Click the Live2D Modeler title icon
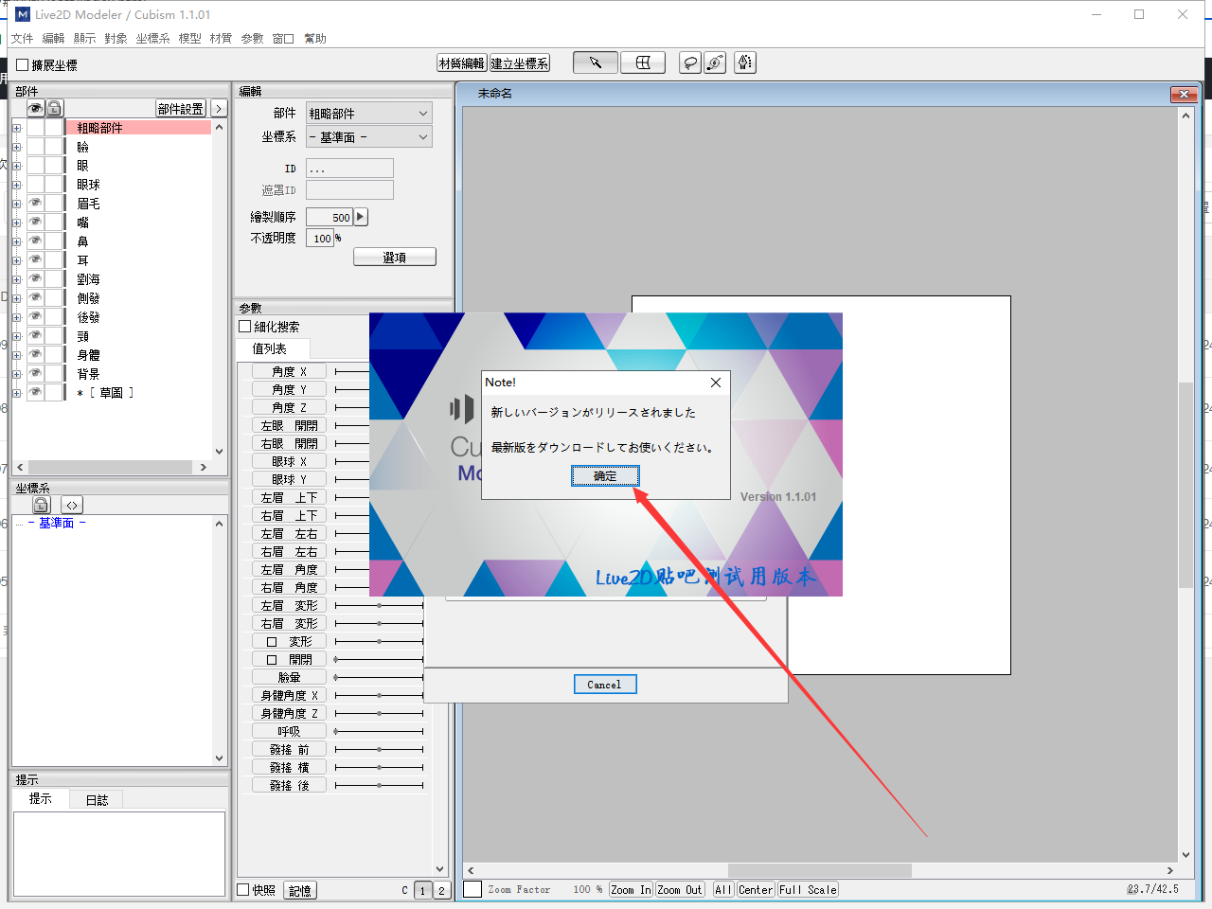Screen dimensions: 1212x909 pyautogui.click(x=23, y=14)
